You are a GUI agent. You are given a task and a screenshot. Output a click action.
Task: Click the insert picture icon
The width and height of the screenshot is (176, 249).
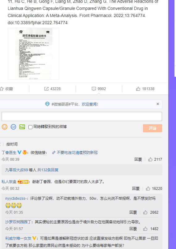coord(22,127)
